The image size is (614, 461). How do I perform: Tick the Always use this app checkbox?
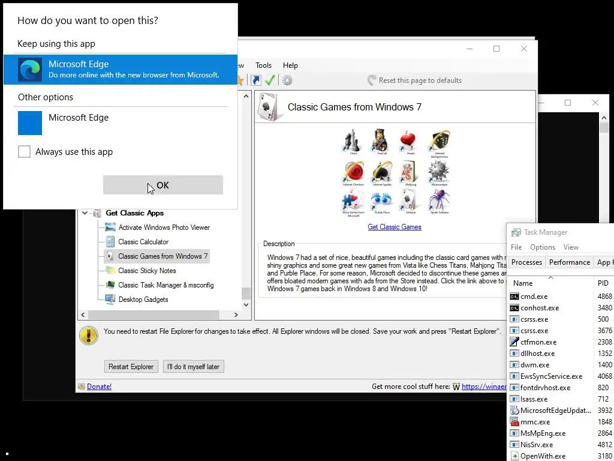(x=24, y=152)
